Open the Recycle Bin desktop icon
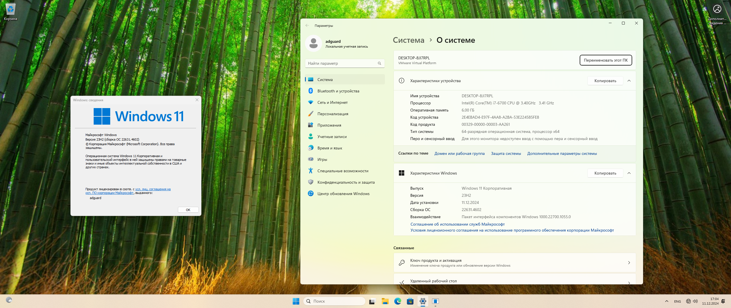The height and width of the screenshot is (308, 731). (11, 12)
